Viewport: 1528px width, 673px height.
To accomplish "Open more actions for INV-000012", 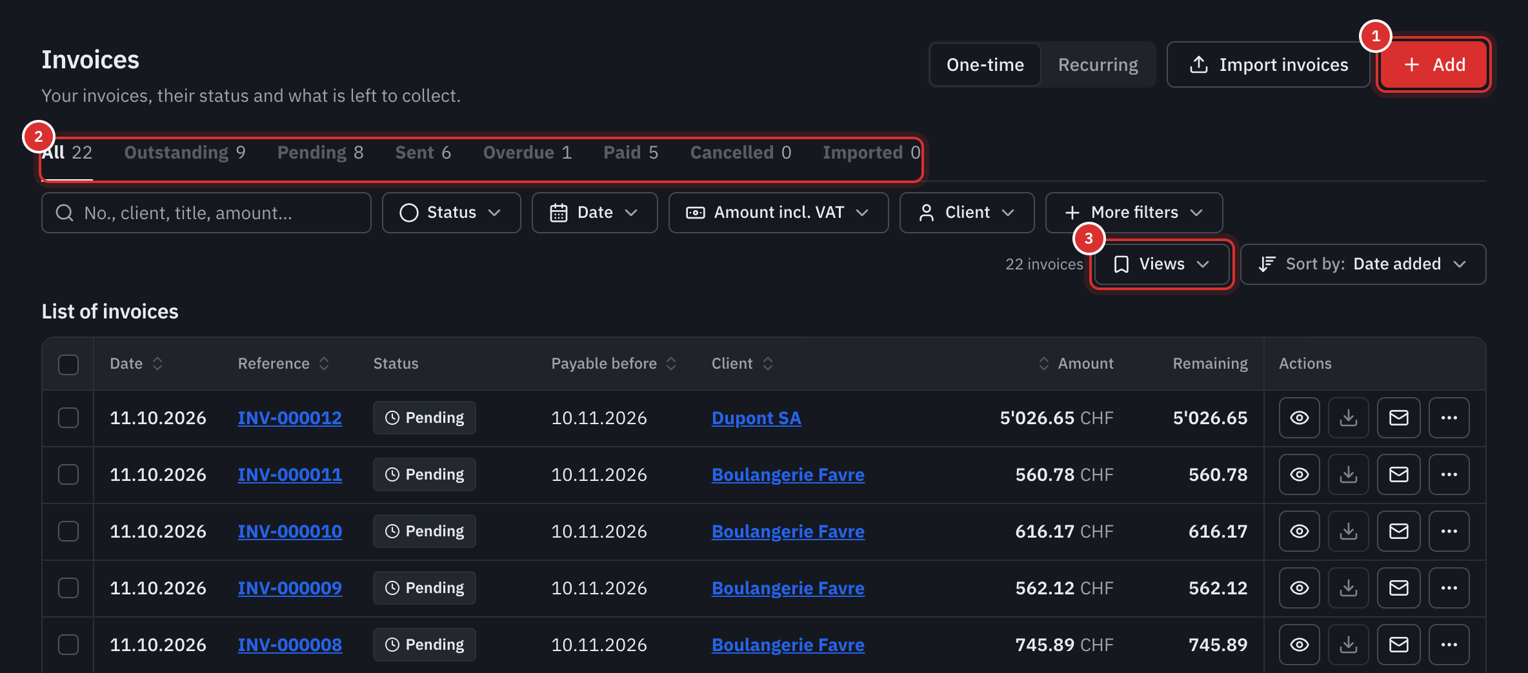I will [1449, 418].
